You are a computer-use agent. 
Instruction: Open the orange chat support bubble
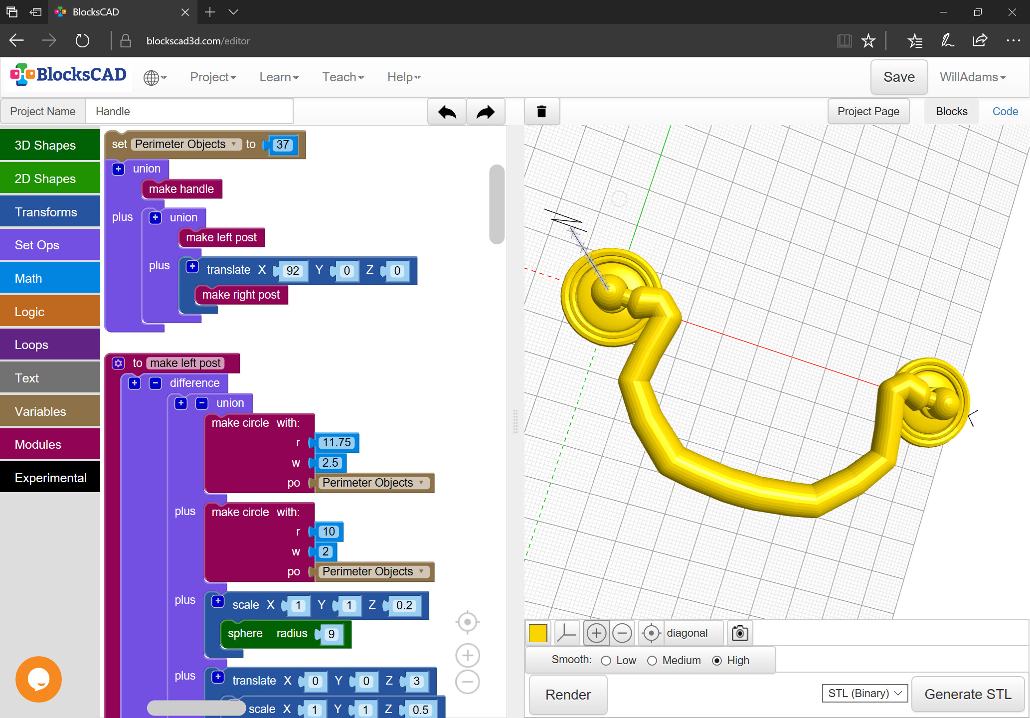(38, 679)
